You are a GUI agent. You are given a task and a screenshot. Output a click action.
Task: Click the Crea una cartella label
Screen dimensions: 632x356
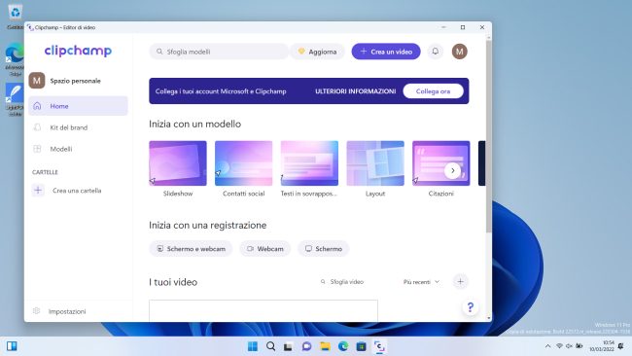pos(77,191)
